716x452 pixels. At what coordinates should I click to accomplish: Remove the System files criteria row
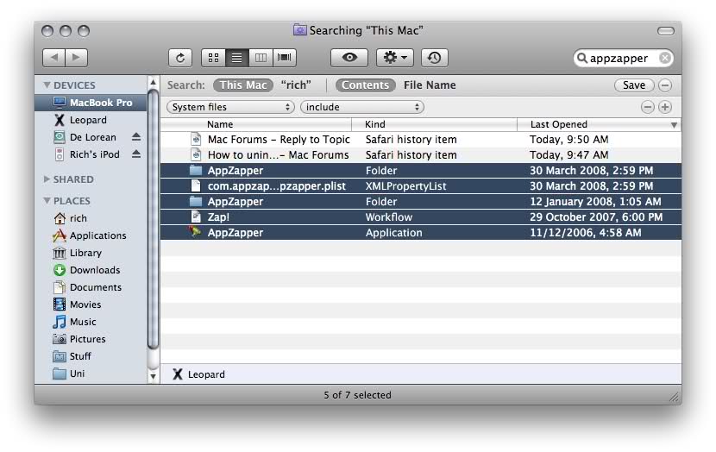[648, 107]
